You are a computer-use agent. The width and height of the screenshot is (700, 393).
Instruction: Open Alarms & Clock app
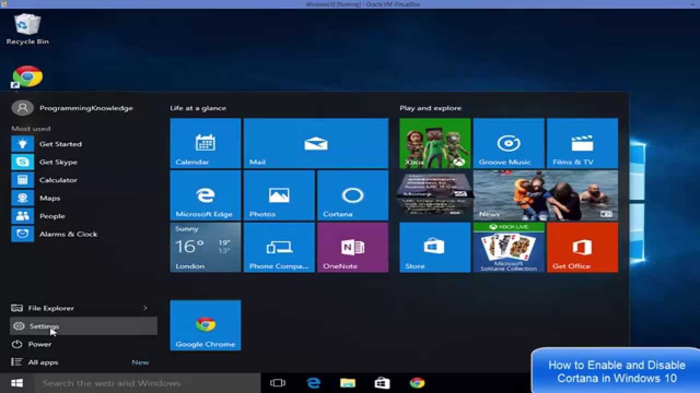click(x=83, y=234)
